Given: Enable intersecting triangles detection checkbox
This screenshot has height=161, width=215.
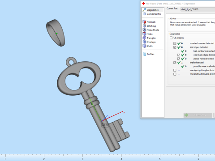Looking at the screenshot, I should [175, 74].
